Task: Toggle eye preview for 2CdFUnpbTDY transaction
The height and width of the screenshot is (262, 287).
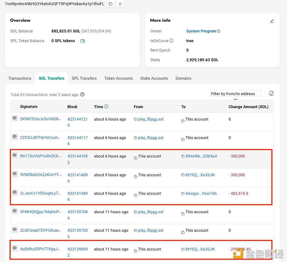Action: [x=15, y=229]
